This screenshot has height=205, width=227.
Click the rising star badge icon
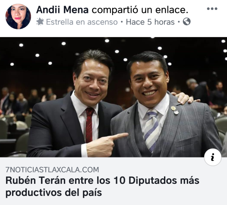pos(40,22)
